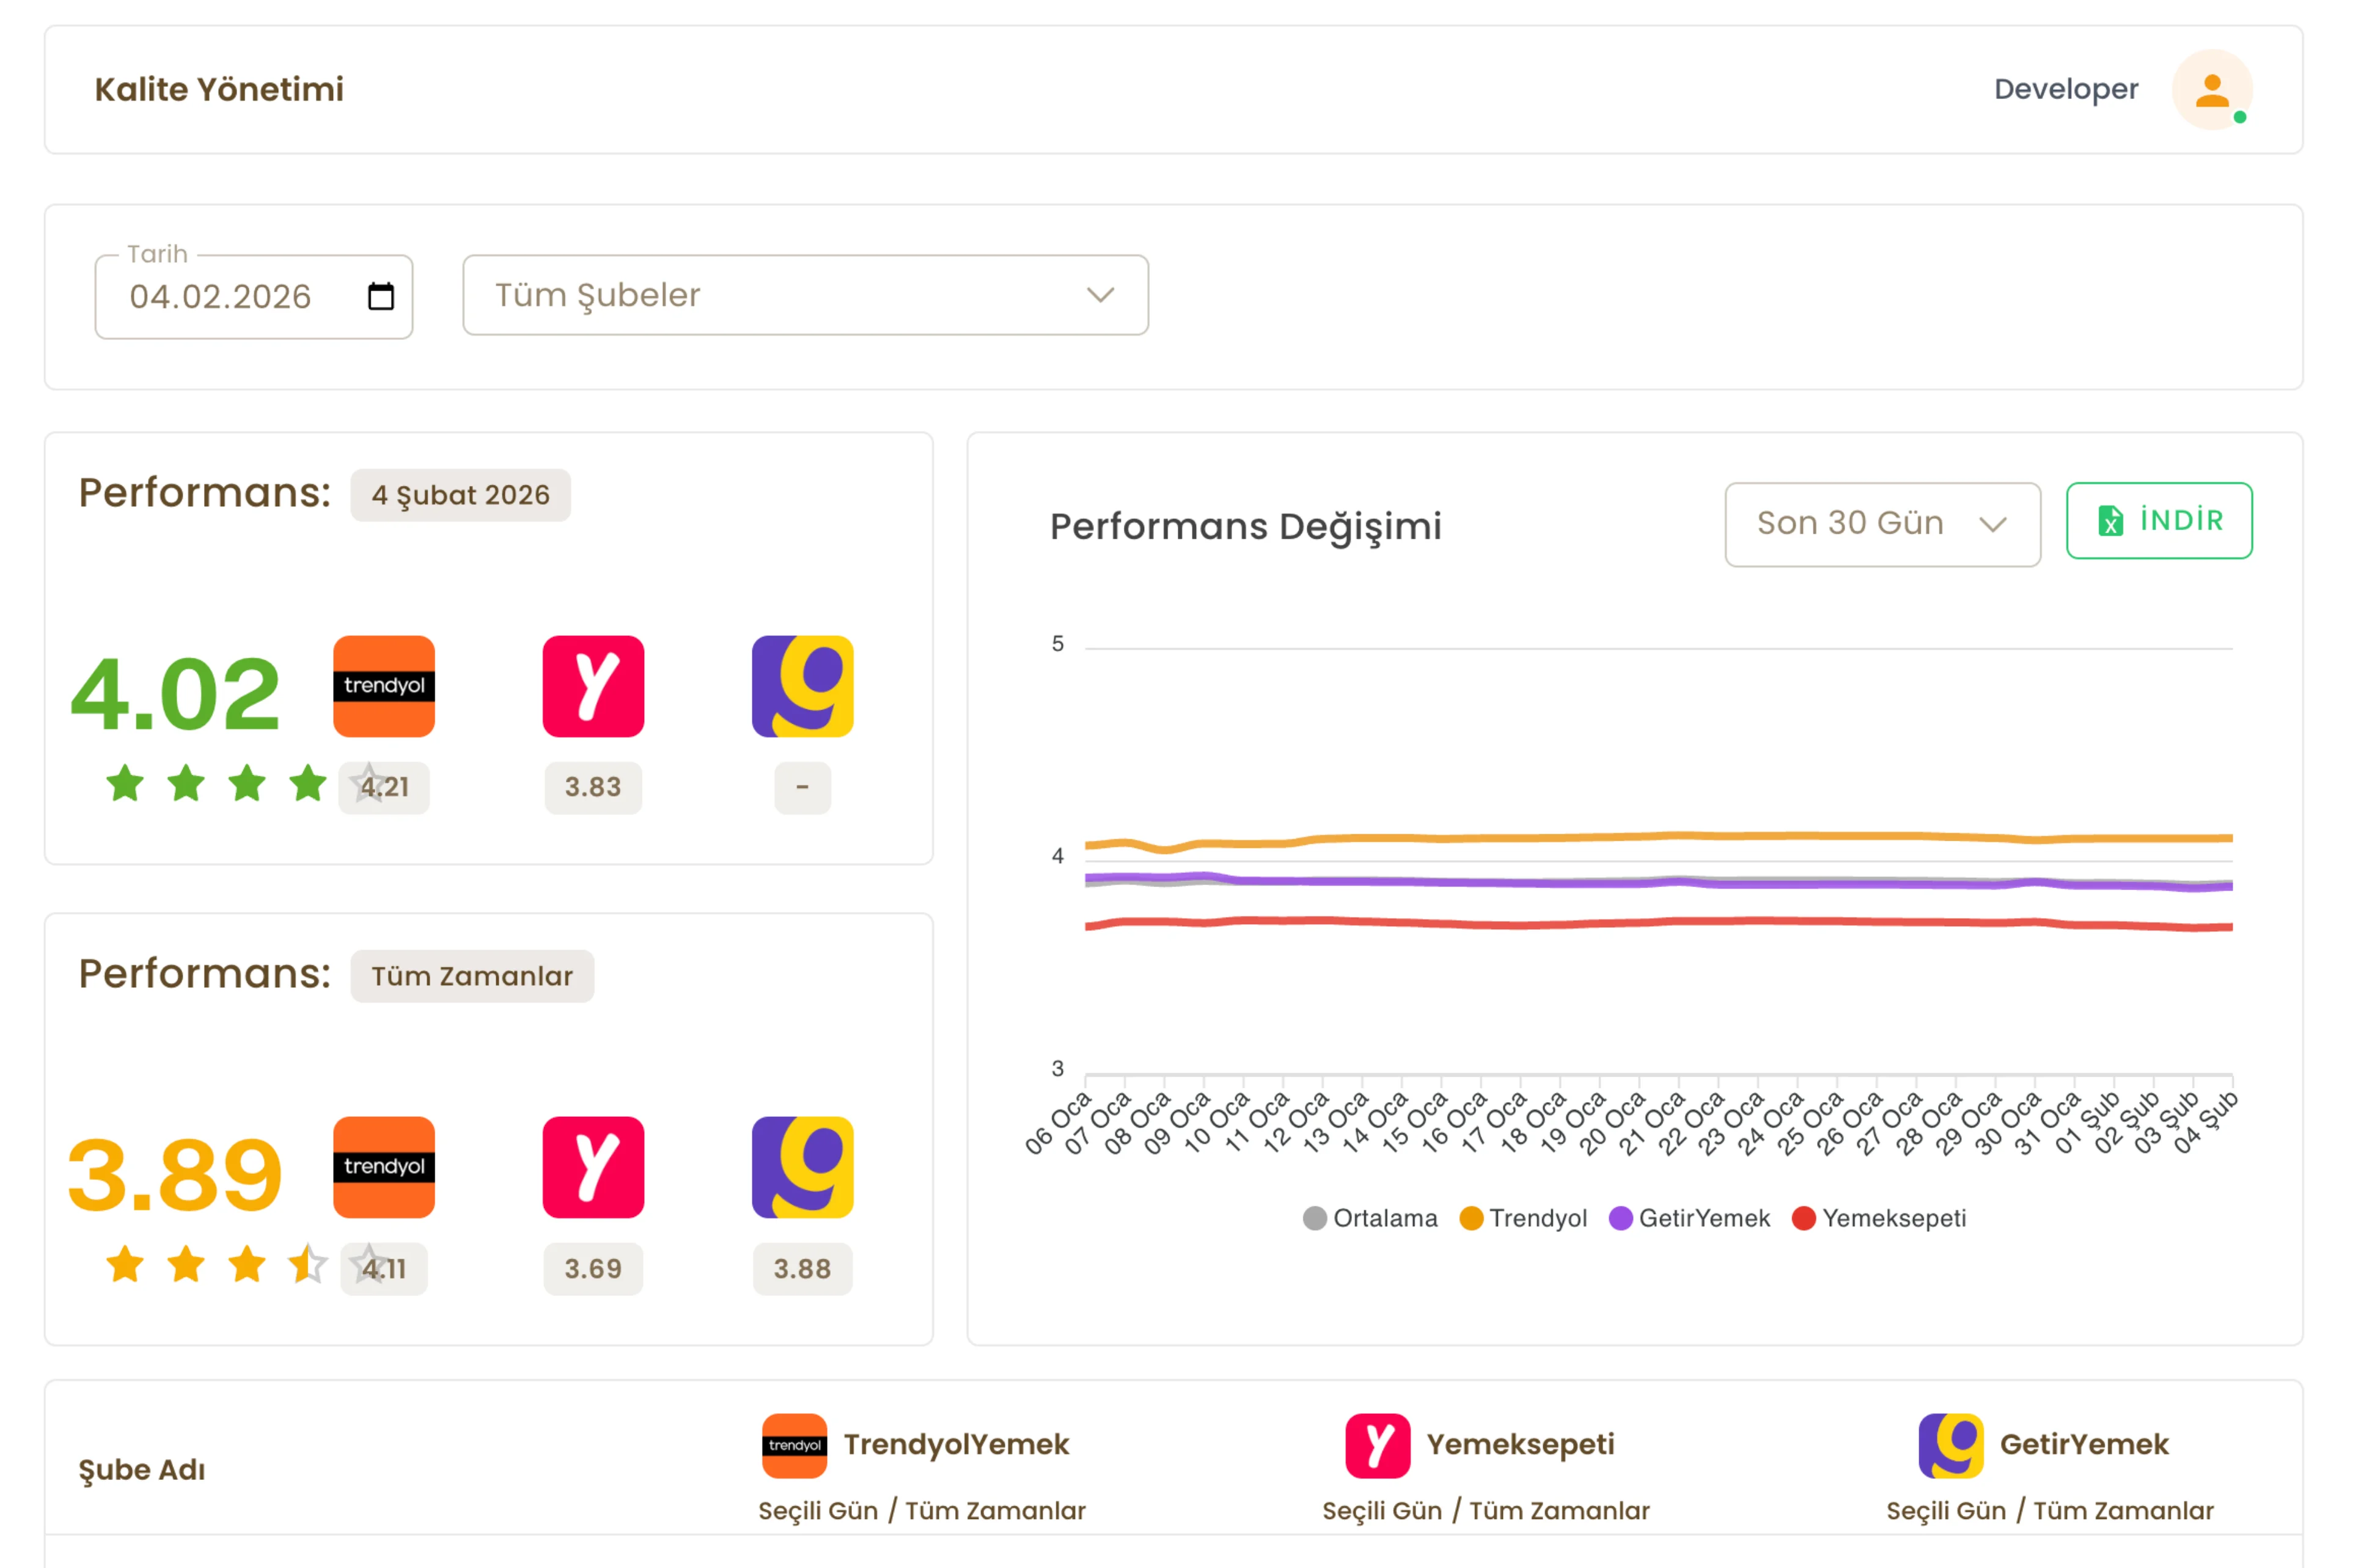The height and width of the screenshot is (1568, 2353).
Task: Click the Tarih date input field
Action: 221,296
